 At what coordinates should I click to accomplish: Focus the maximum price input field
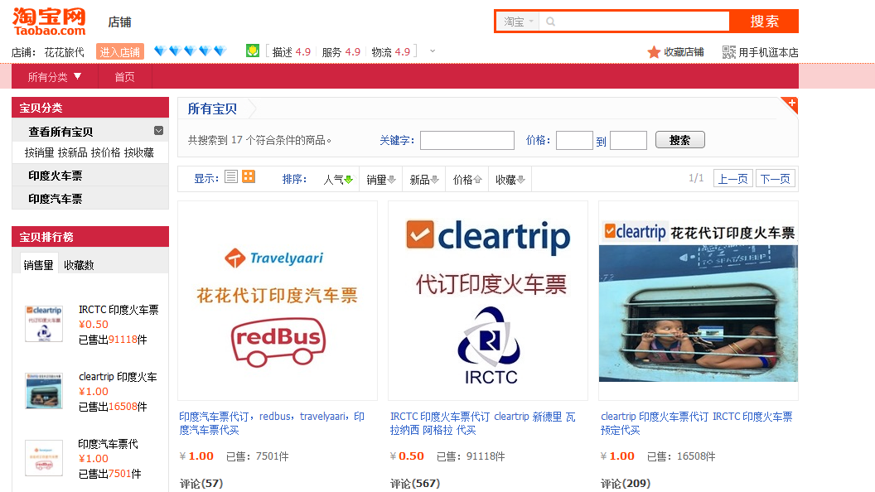tap(628, 140)
